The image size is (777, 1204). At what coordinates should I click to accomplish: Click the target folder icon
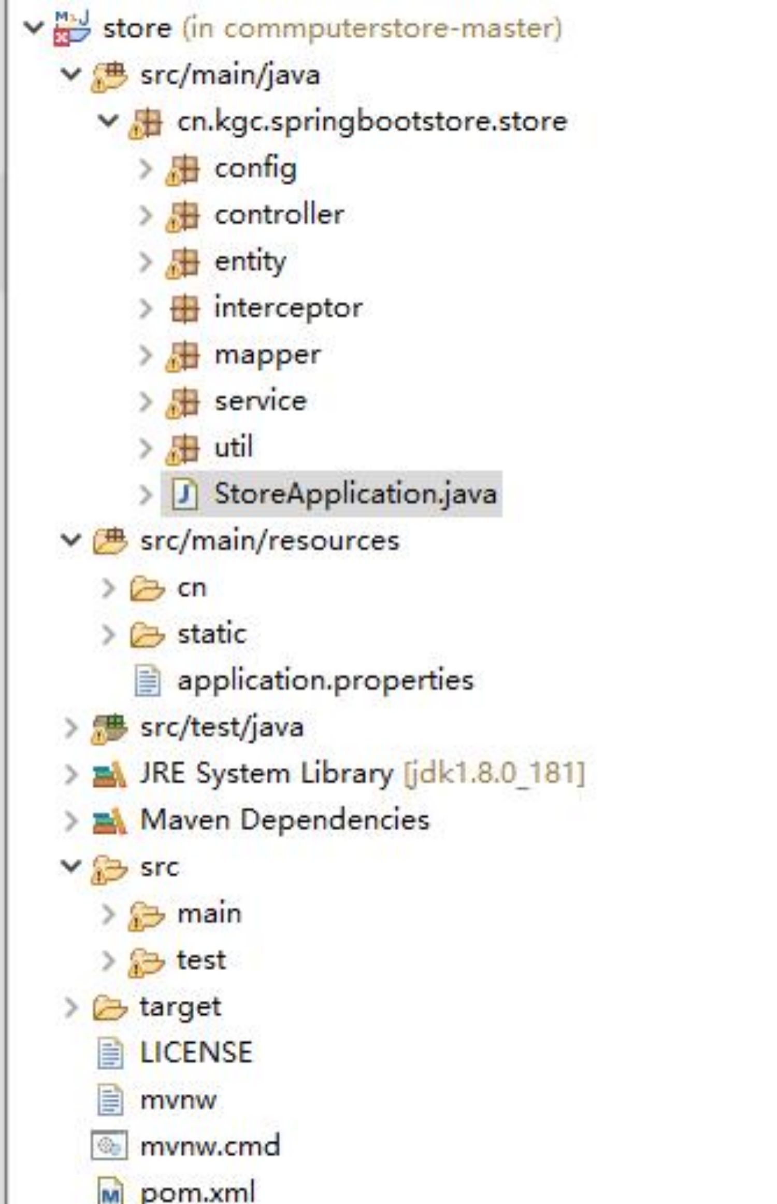(x=109, y=1008)
